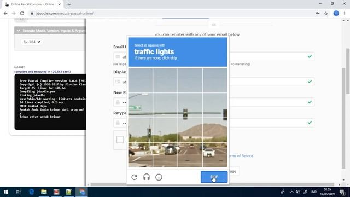Open Chrome profile avatar

pos(336,13)
